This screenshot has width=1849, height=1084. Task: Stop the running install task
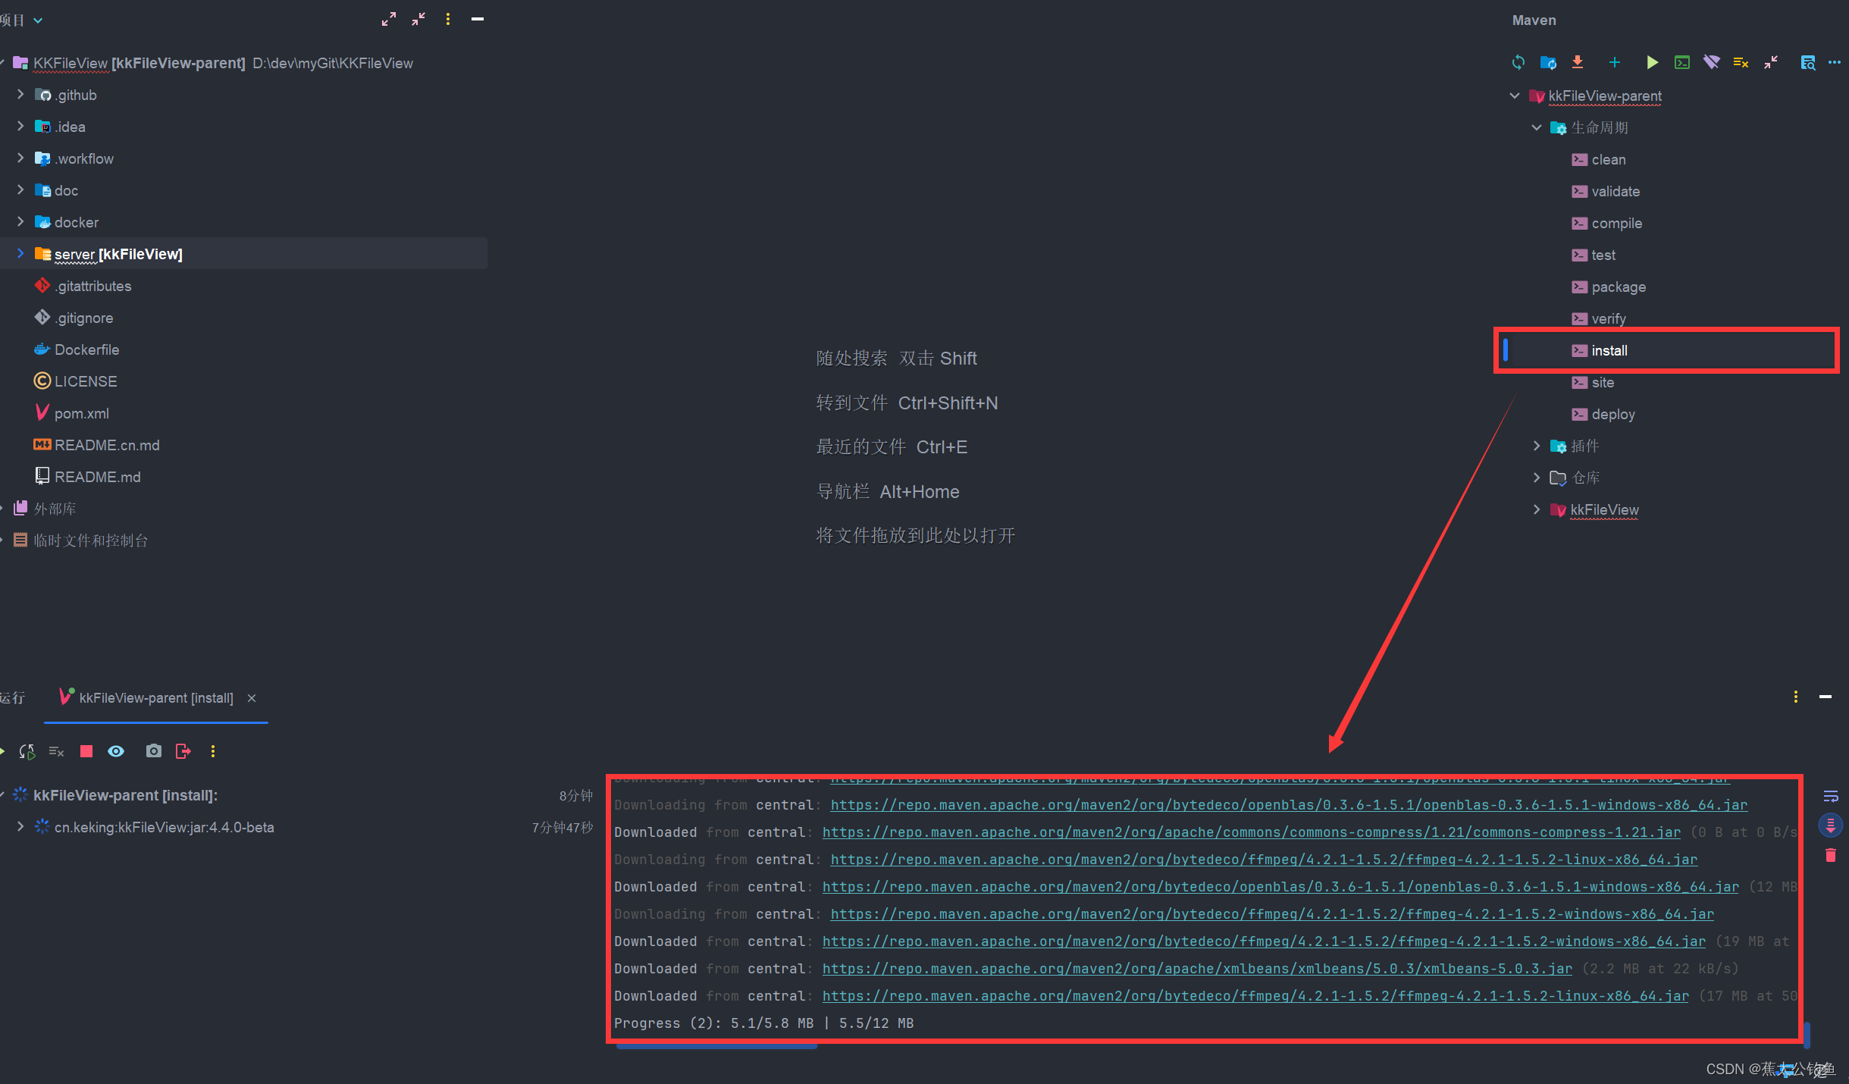click(x=86, y=751)
